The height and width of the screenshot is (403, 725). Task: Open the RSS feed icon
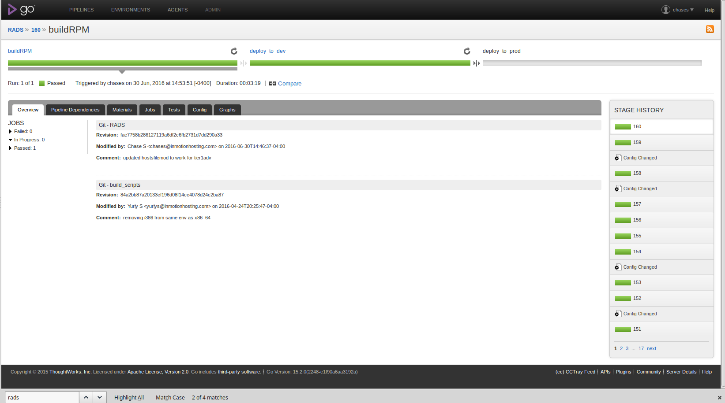[710, 29]
